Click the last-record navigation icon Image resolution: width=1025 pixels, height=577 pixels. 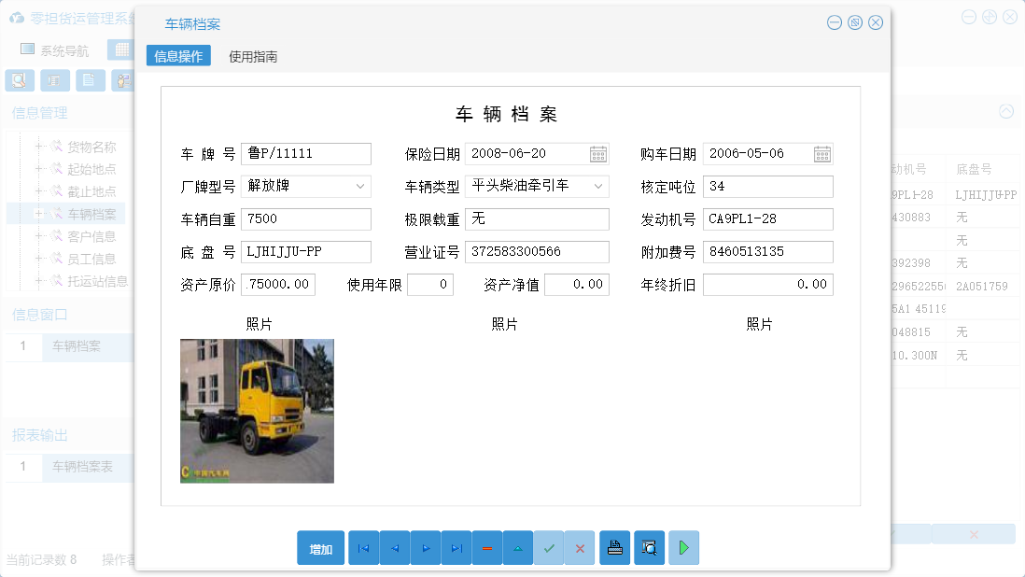pyautogui.click(x=456, y=548)
